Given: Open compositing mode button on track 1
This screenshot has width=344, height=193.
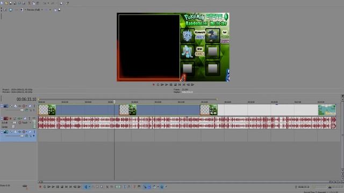Looking at the screenshot, I should point(27,110).
